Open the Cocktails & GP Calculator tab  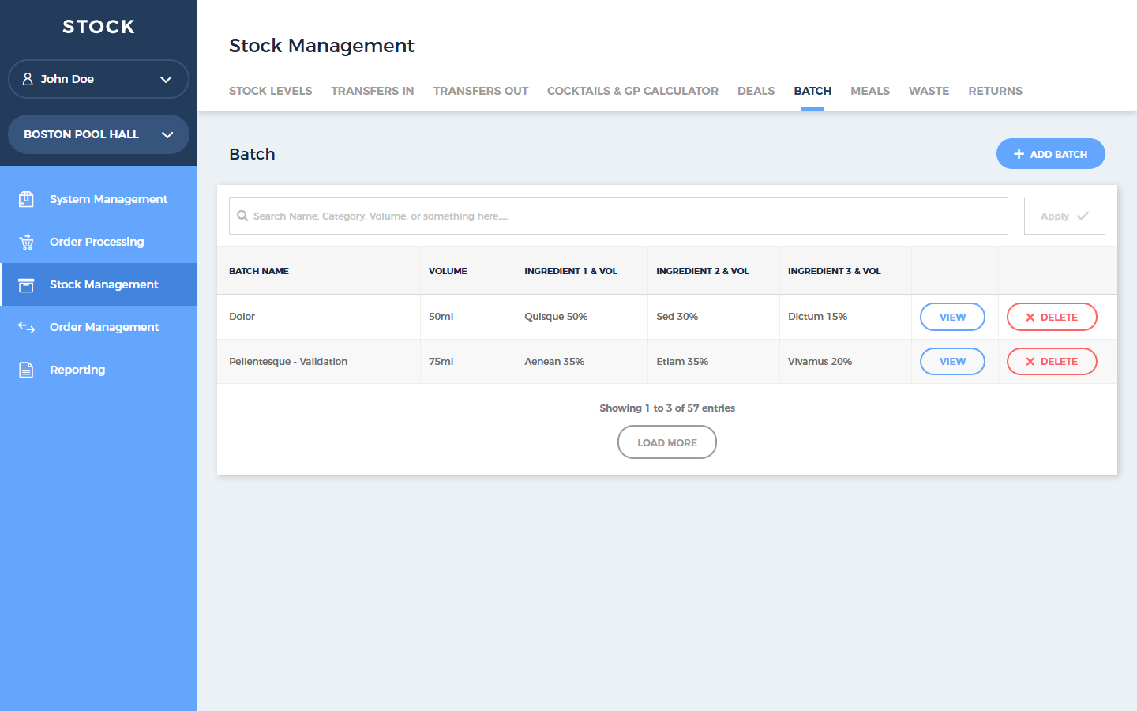(632, 91)
